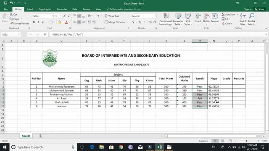Click the Increase Indent icon
The width and height of the screenshot is (269, 151).
94,22
